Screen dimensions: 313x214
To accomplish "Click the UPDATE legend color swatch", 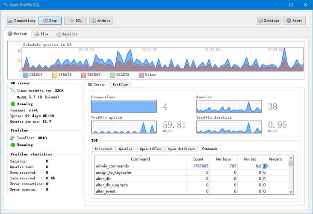I will 55,75.
